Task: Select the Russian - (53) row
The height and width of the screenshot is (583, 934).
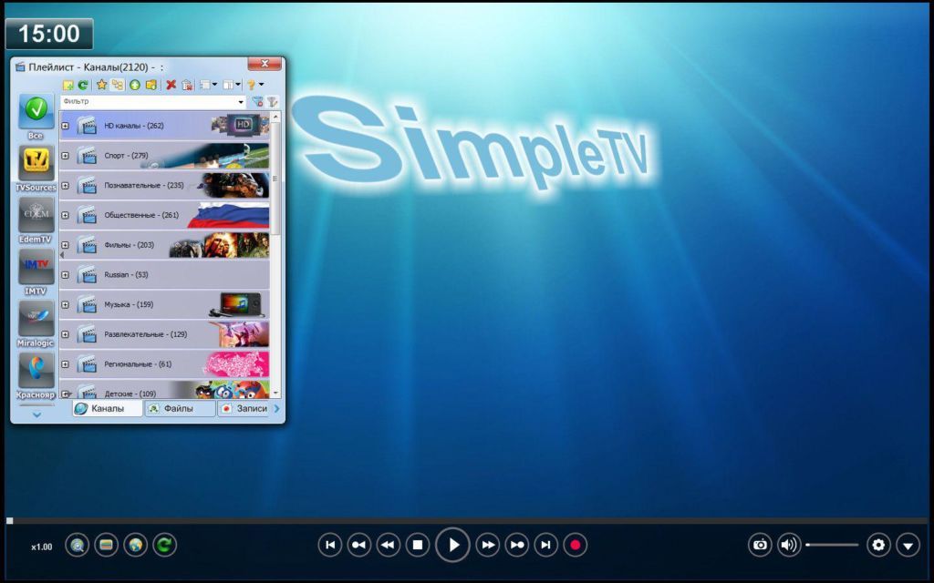Action: 165,274
